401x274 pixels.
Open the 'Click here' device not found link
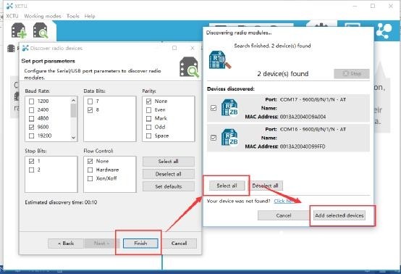[284, 201]
